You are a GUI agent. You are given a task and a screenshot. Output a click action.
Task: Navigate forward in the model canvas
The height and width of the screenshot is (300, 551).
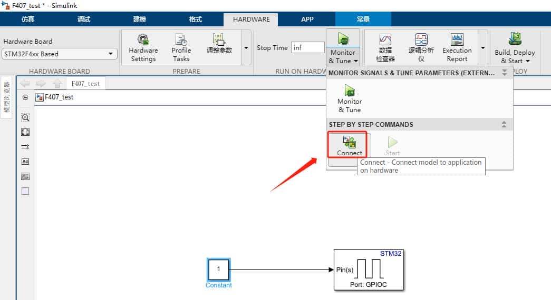pos(41,84)
